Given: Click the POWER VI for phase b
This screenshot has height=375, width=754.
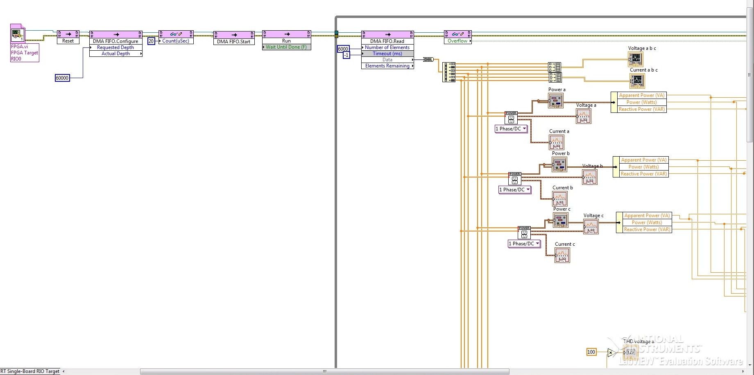Looking at the screenshot, I should (x=515, y=179).
